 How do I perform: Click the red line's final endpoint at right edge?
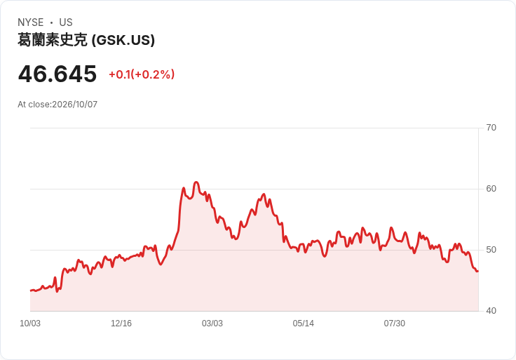pos(477,271)
